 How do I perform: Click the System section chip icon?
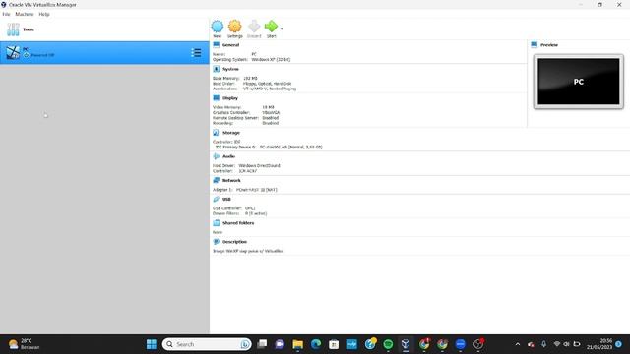coord(217,69)
